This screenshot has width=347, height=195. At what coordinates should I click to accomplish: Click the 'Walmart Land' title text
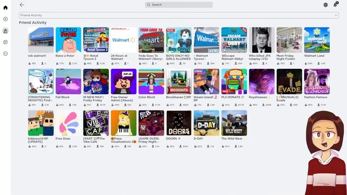pos(314,56)
